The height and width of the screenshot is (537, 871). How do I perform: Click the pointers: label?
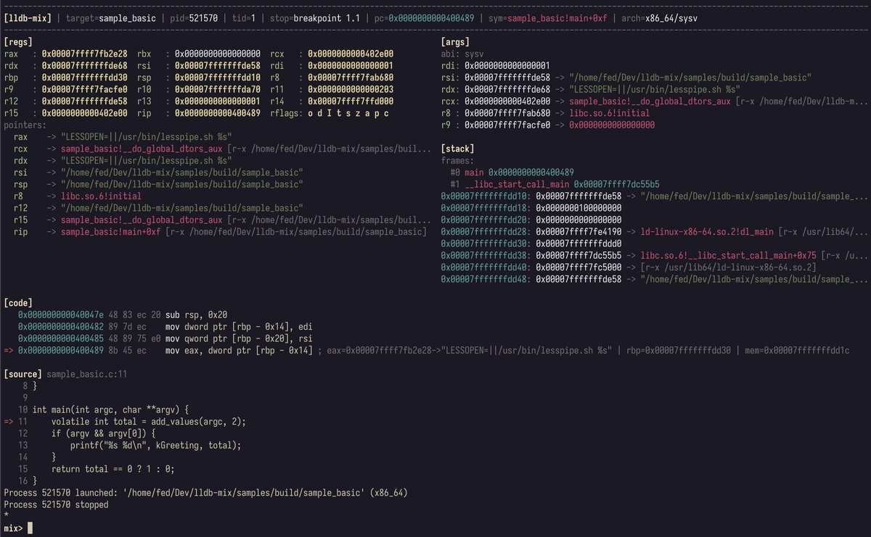pos(25,125)
